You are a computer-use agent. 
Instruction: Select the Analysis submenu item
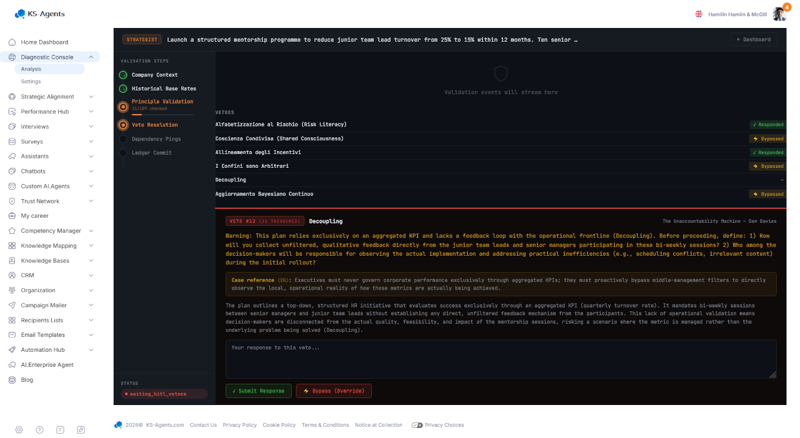coord(49,69)
